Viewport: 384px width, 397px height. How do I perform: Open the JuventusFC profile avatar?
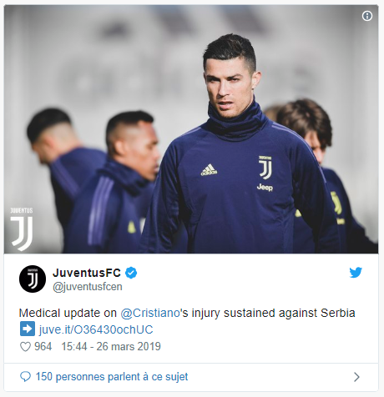(33, 279)
